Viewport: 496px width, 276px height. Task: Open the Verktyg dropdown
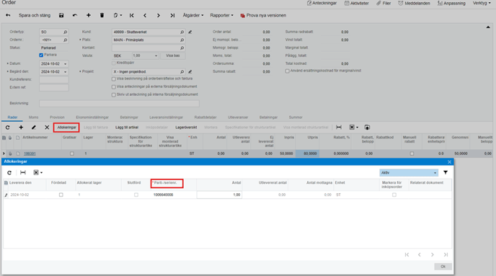point(482,3)
